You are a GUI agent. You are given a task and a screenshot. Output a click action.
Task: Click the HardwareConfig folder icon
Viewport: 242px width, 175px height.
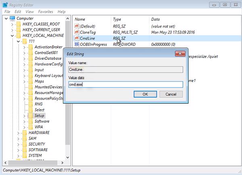(31, 64)
